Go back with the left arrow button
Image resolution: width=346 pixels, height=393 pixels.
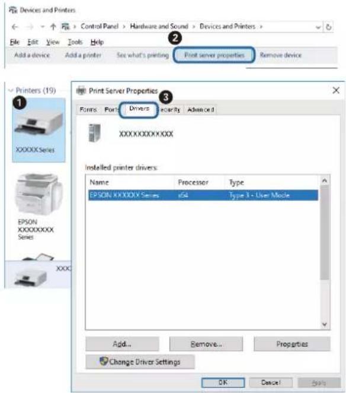15,27
